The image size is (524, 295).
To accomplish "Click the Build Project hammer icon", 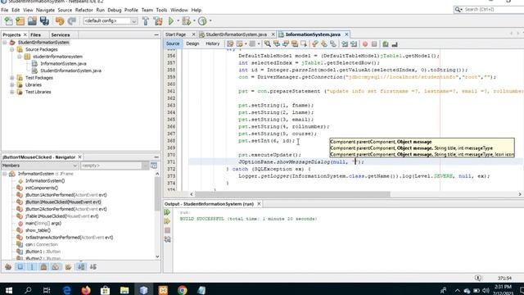I will tap(146, 21).
